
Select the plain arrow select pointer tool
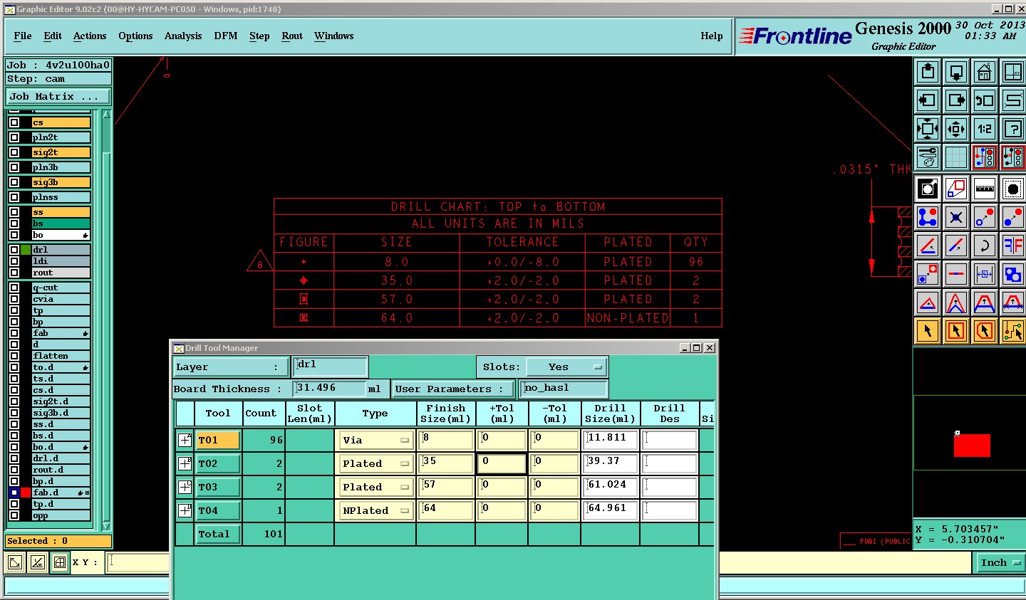928,331
